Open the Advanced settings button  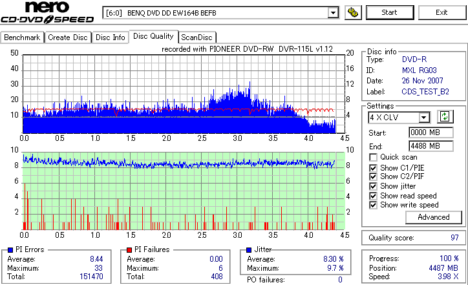tap(433, 217)
